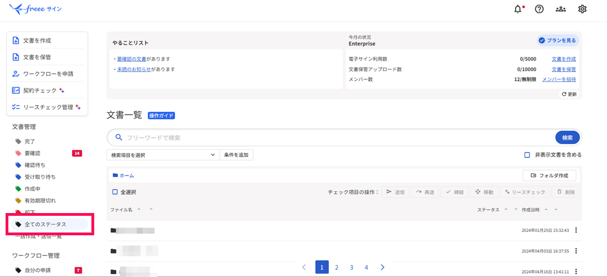This screenshot has width=607, height=277.
Task: Click the メンバーを招待 link
Action: 559,80
